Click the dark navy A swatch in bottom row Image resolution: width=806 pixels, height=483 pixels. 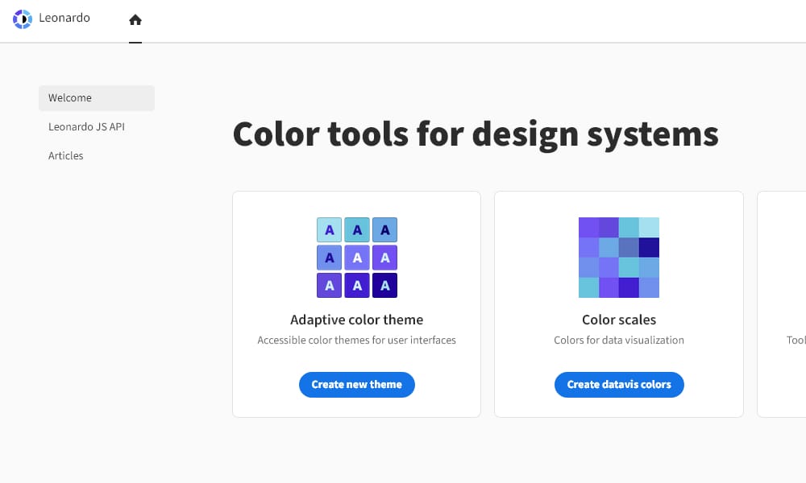click(384, 284)
